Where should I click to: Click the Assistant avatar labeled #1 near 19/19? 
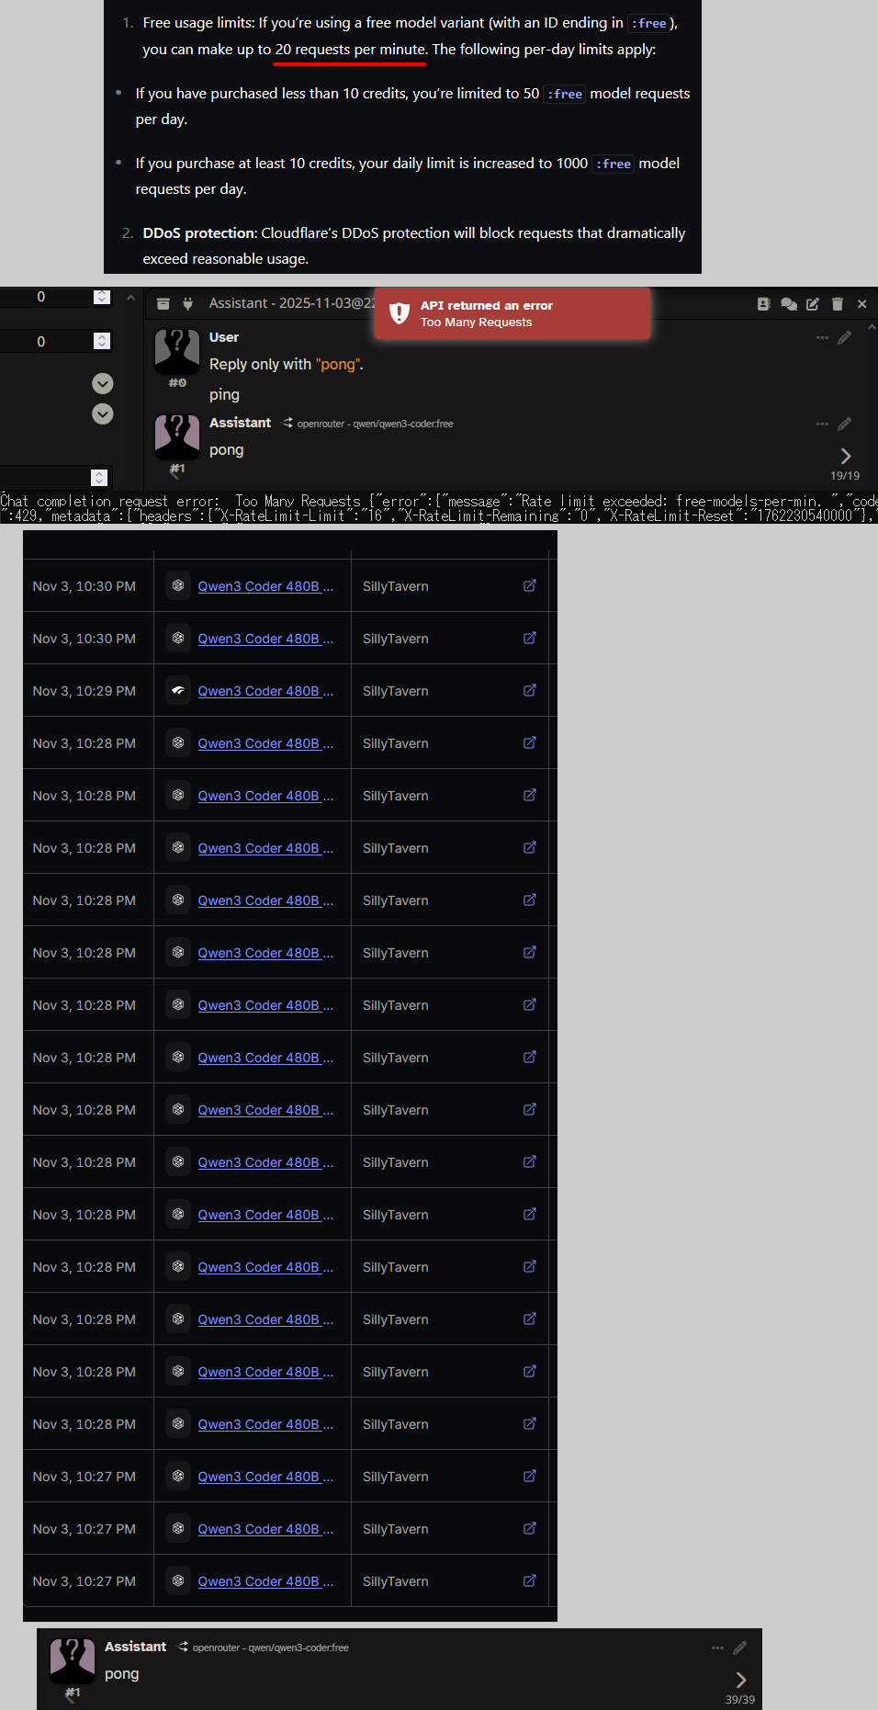click(x=177, y=437)
